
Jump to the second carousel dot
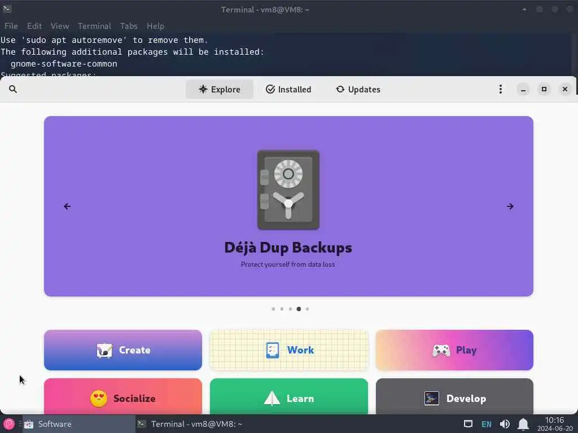(282, 309)
